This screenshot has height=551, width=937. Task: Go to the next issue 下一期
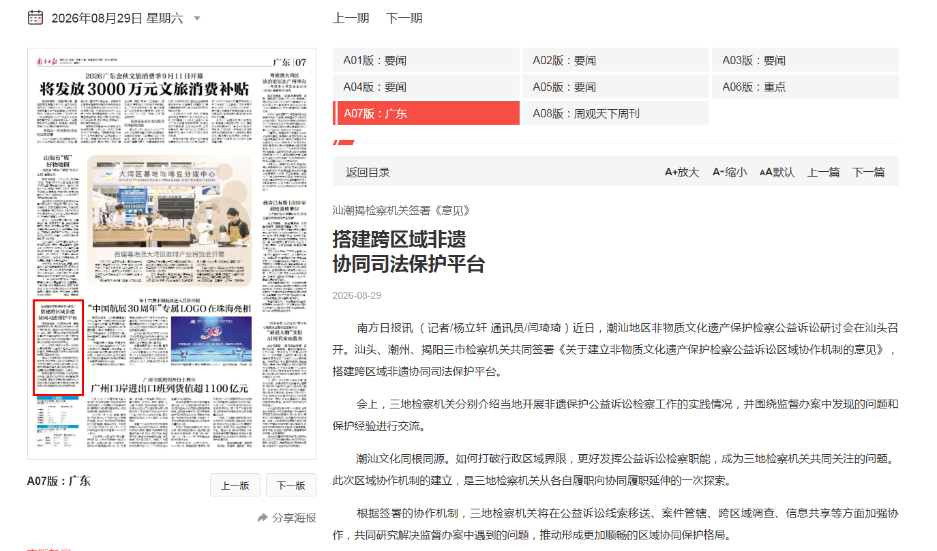[404, 18]
